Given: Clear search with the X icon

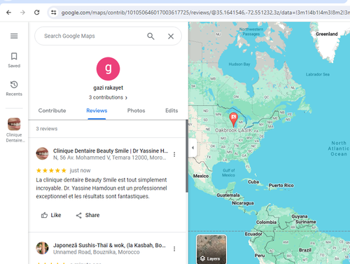Looking at the screenshot, I should coord(171,36).
